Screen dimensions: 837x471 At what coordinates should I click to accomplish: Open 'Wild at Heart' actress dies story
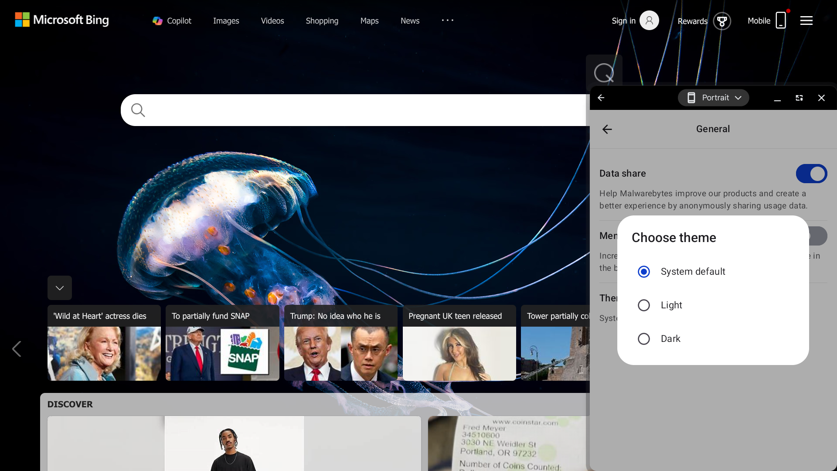click(104, 343)
